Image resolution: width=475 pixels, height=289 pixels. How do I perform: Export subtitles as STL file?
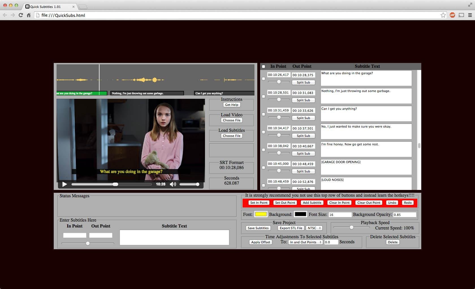tap(291, 228)
